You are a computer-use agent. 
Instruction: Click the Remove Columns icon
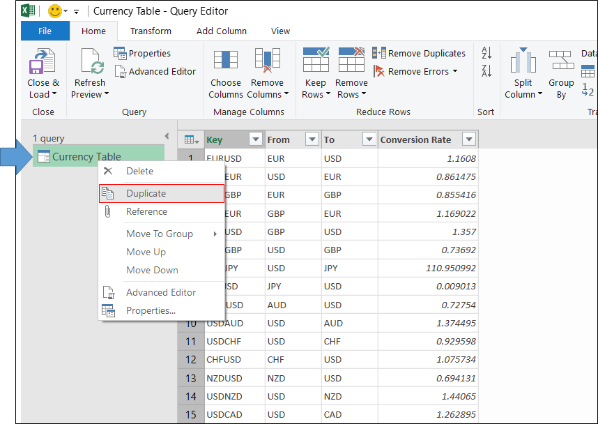click(267, 60)
